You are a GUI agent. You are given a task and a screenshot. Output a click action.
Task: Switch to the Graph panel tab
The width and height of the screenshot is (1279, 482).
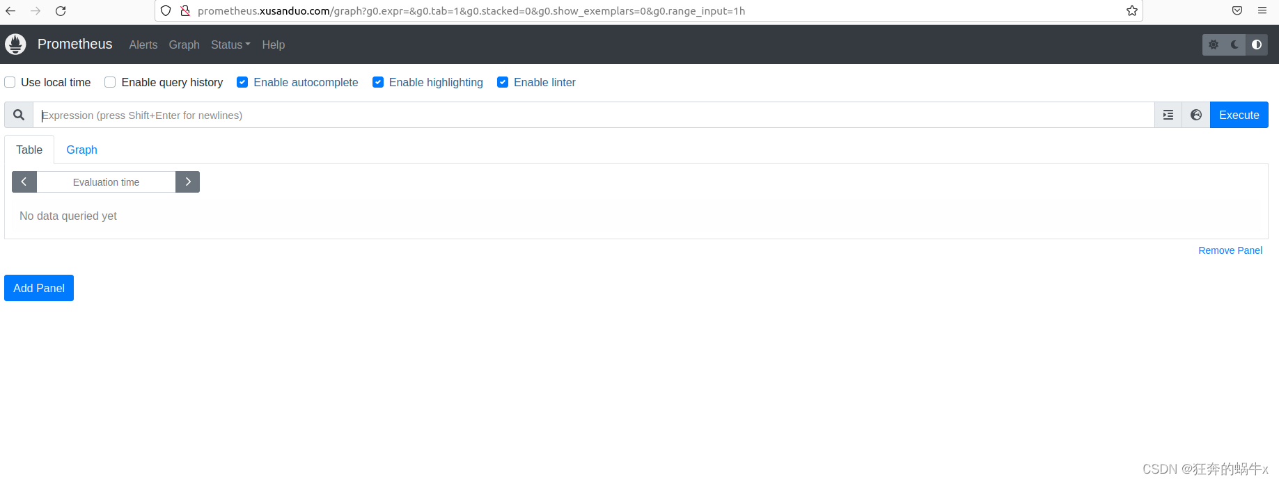click(x=81, y=150)
